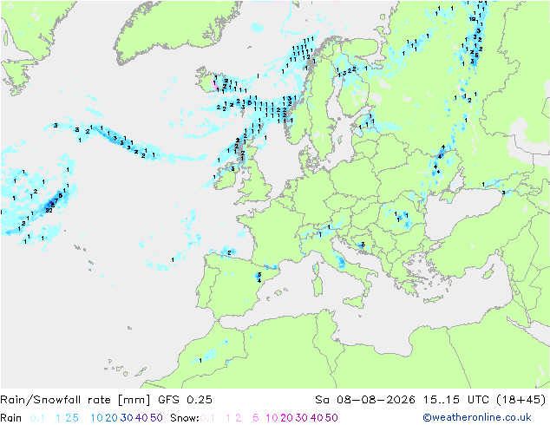This screenshot has height=425, width=550.
Task: Click the snow legend value 10
Action: click(x=272, y=418)
